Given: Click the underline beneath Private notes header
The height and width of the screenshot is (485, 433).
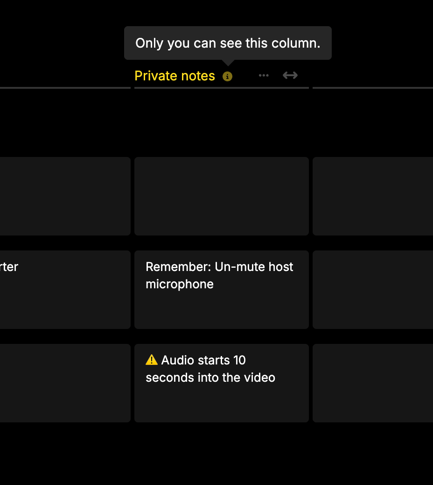Looking at the screenshot, I should (x=222, y=88).
